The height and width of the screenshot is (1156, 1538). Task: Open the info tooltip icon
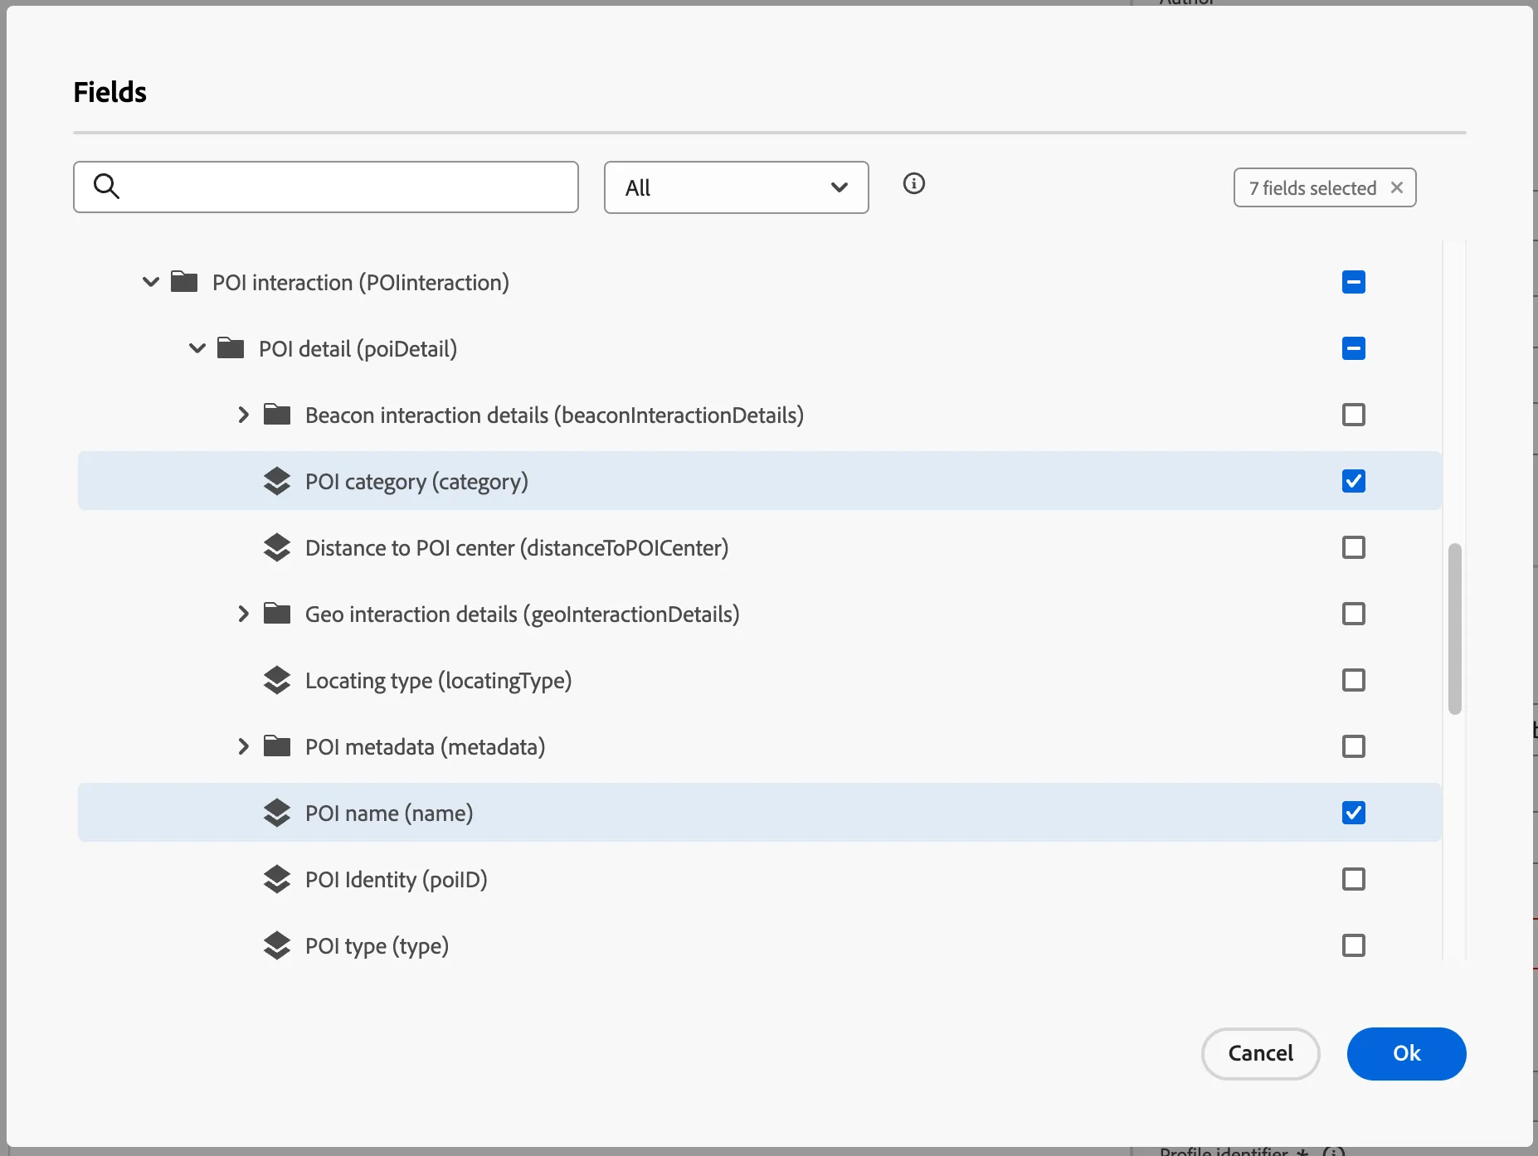pos(913,183)
